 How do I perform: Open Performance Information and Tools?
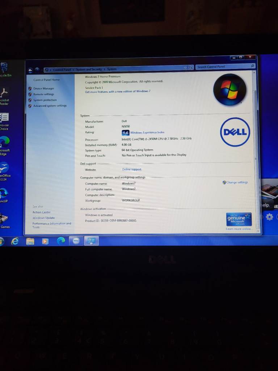pos(51,225)
